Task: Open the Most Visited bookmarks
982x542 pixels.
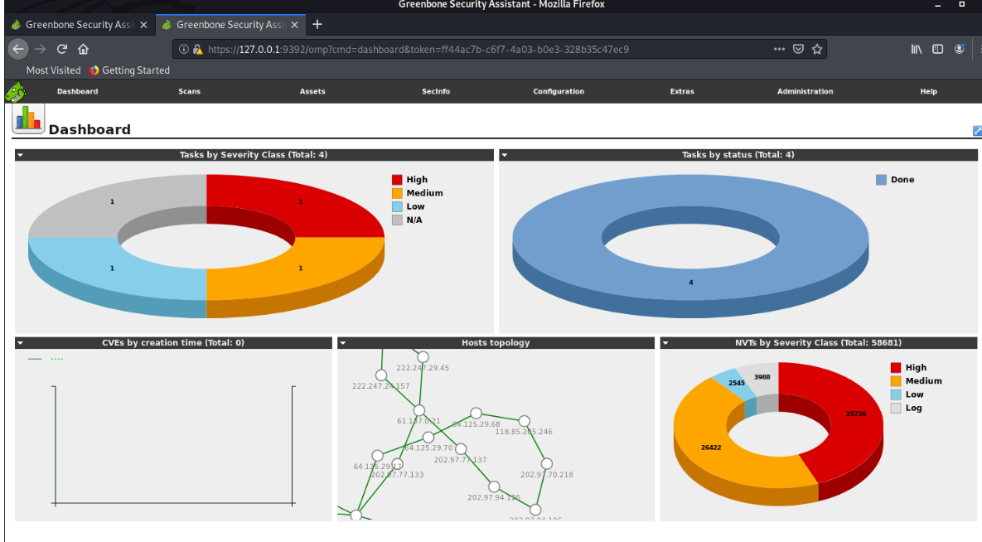Action: pyautogui.click(x=53, y=70)
